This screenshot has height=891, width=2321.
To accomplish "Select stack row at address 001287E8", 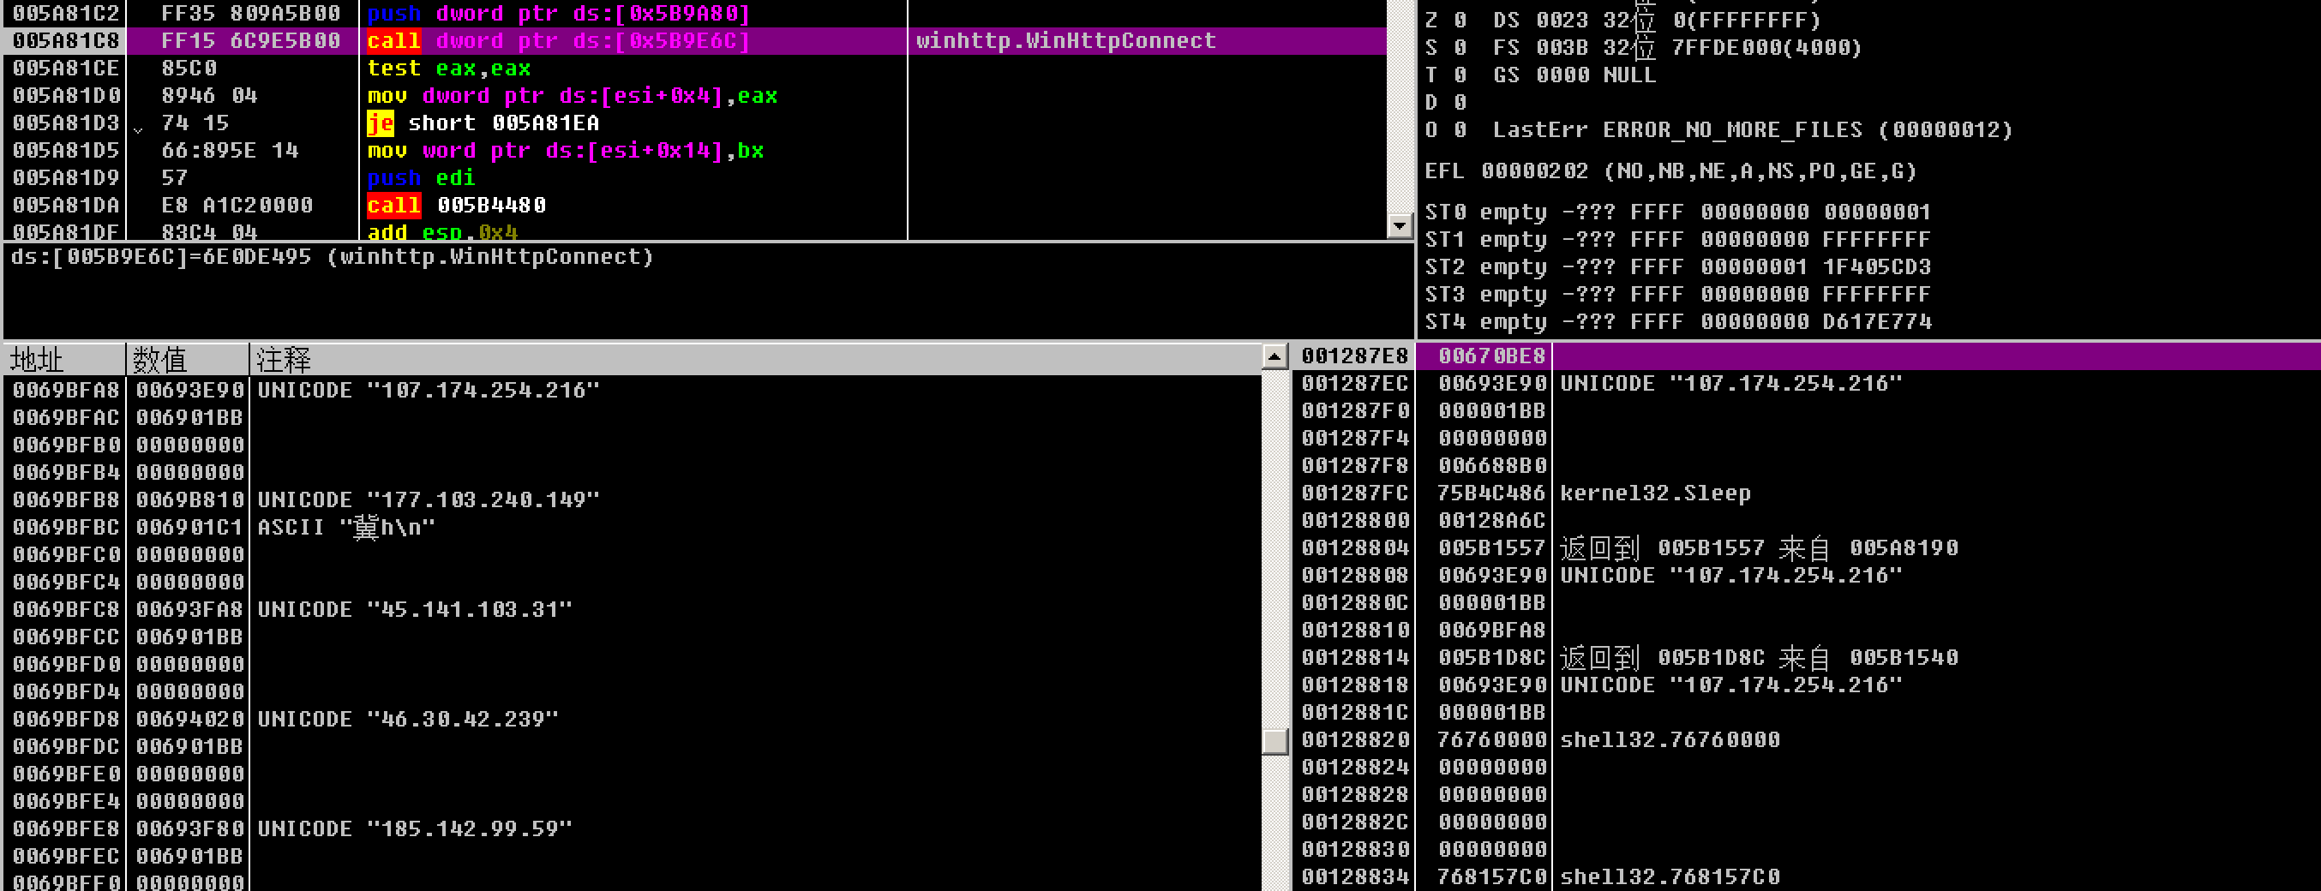I will pos(1807,356).
